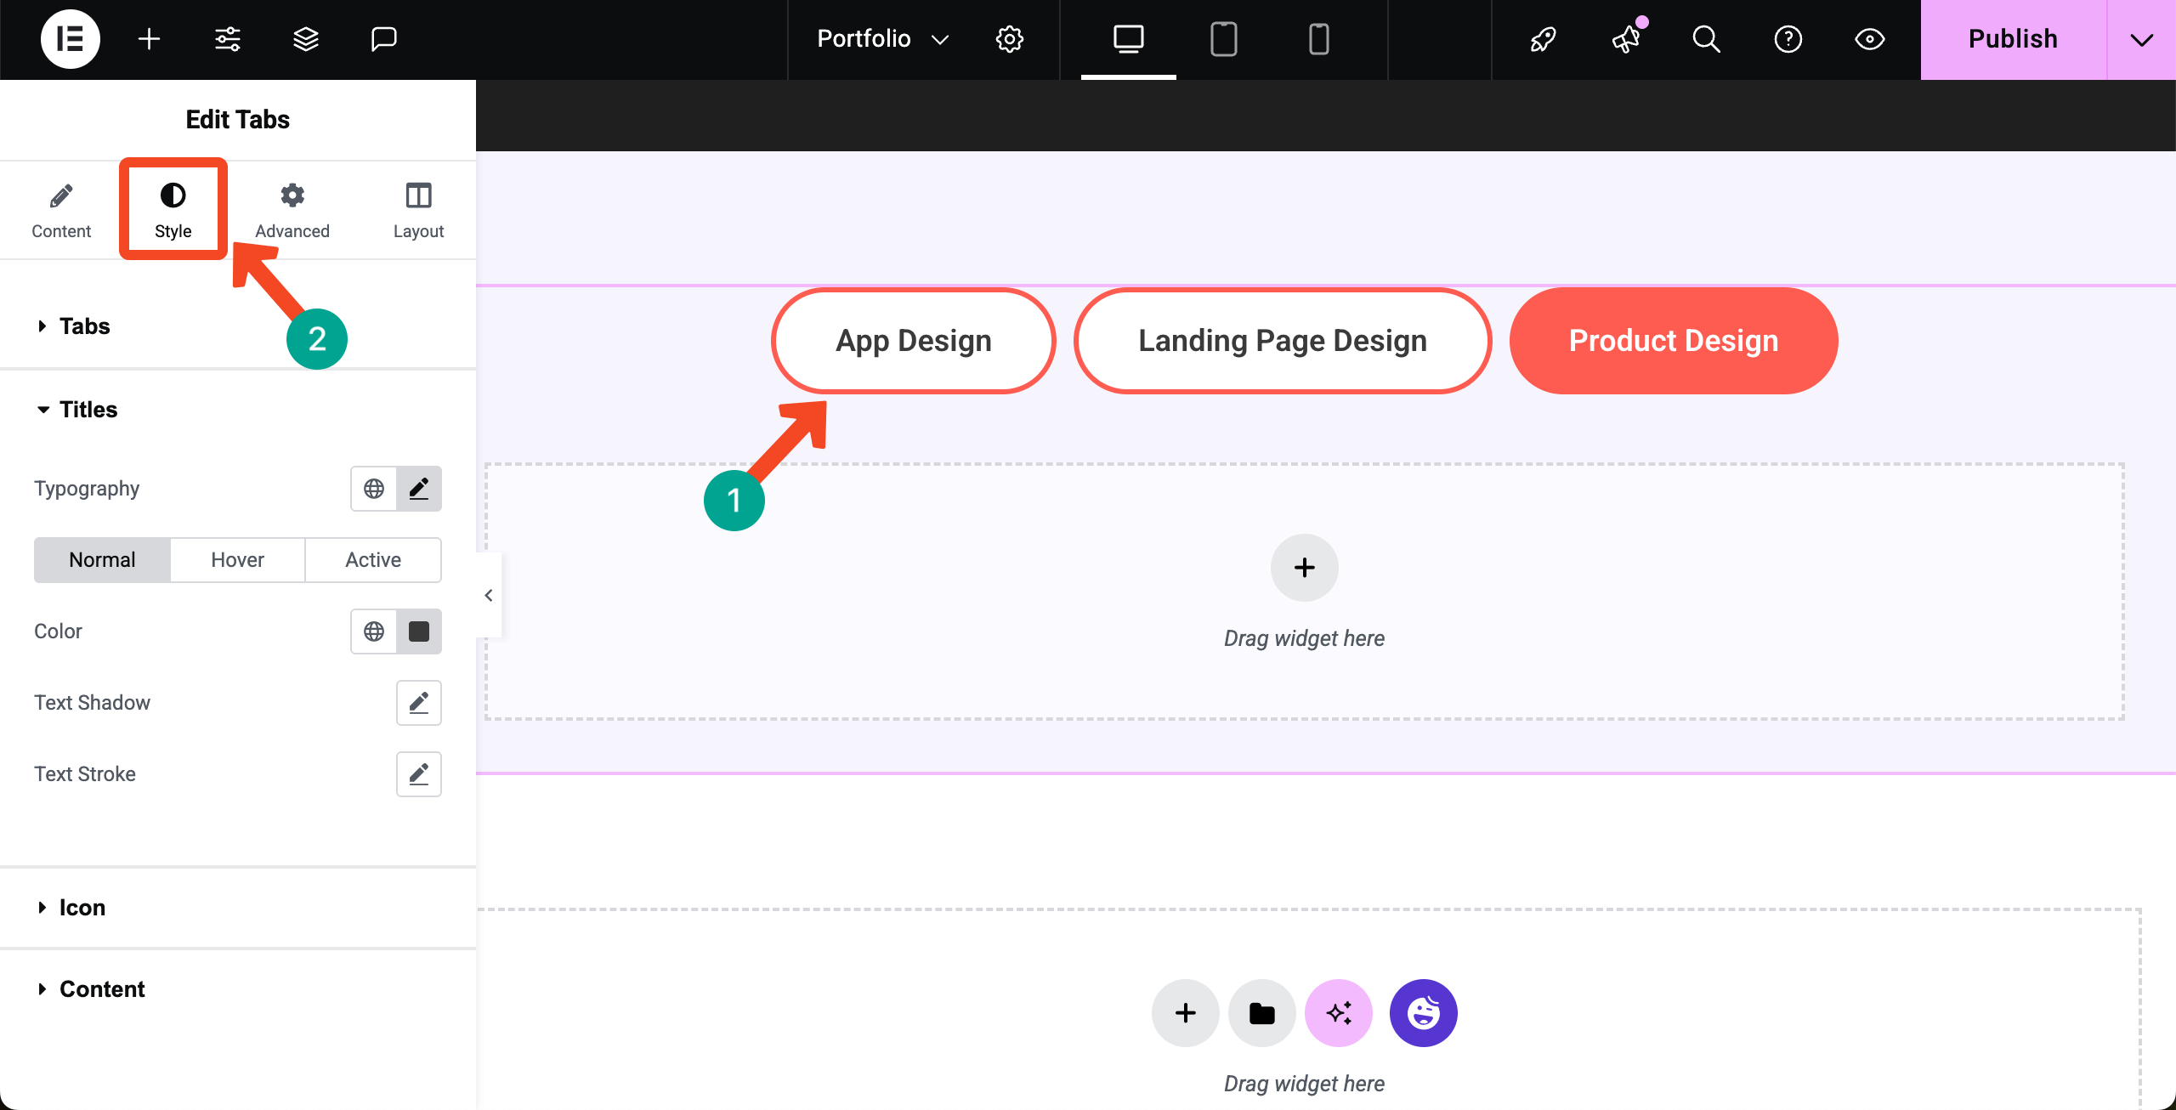Open the Help question-mark icon
The width and height of the screenshot is (2176, 1110).
(x=1788, y=39)
